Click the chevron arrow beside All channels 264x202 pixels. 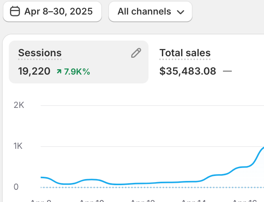pos(180,12)
